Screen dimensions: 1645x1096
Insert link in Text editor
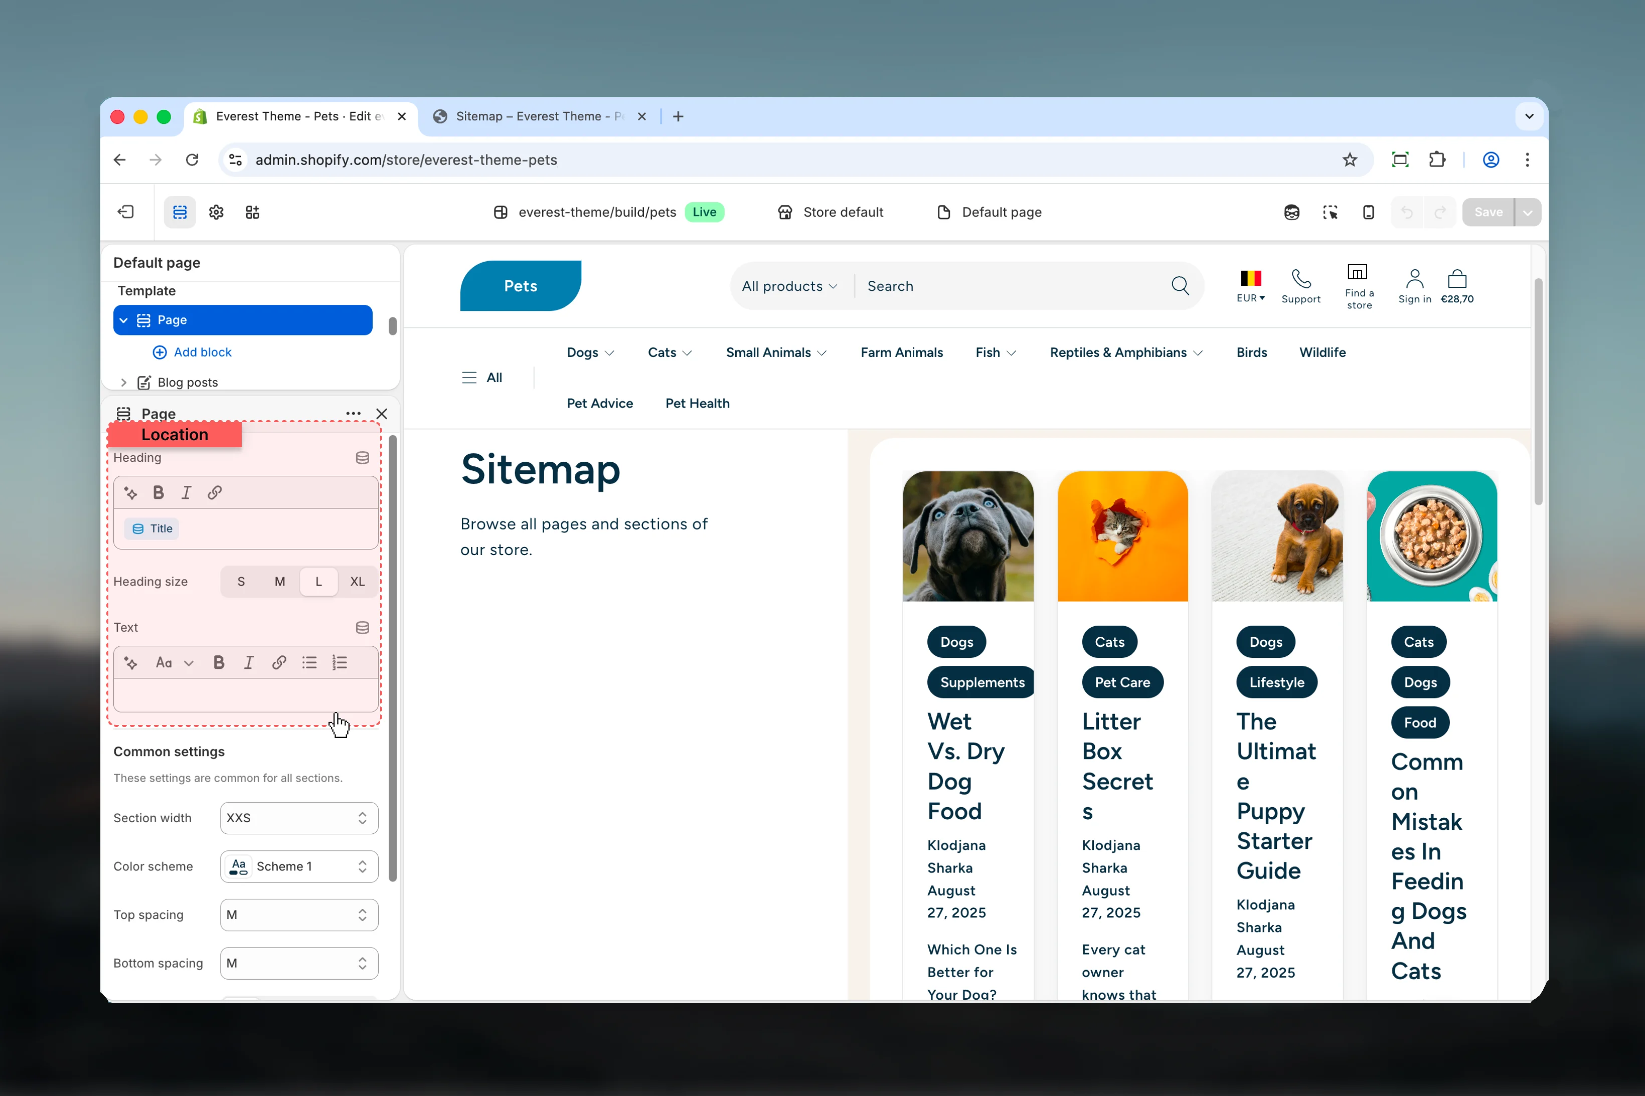coord(279,663)
